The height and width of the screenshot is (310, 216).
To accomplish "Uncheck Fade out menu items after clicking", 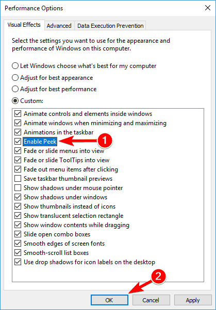I will [x=18, y=169].
